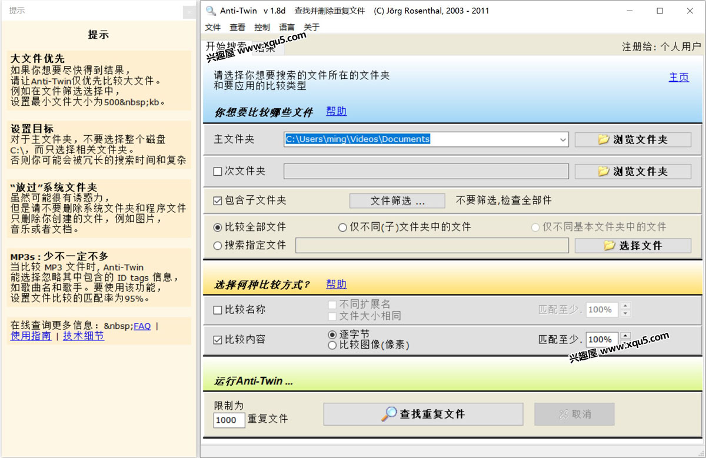706x458 pixels.
Task: Follow the 主页 link
Action: coord(679,77)
